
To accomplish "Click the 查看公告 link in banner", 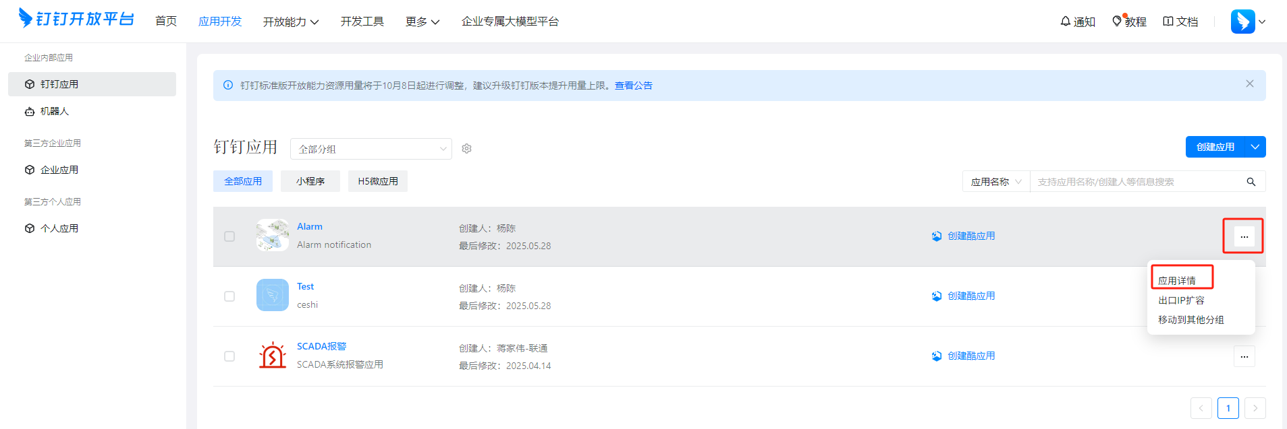I will tap(633, 86).
